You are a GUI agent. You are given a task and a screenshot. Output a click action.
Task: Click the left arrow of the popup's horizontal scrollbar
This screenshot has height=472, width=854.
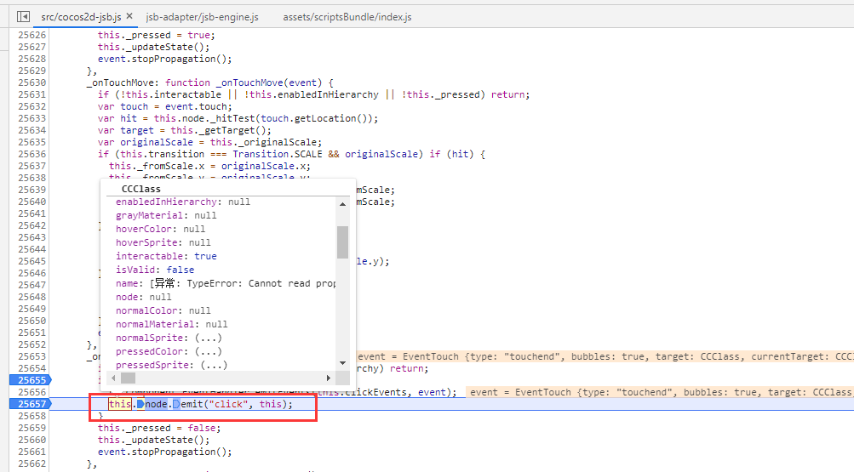coord(113,378)
